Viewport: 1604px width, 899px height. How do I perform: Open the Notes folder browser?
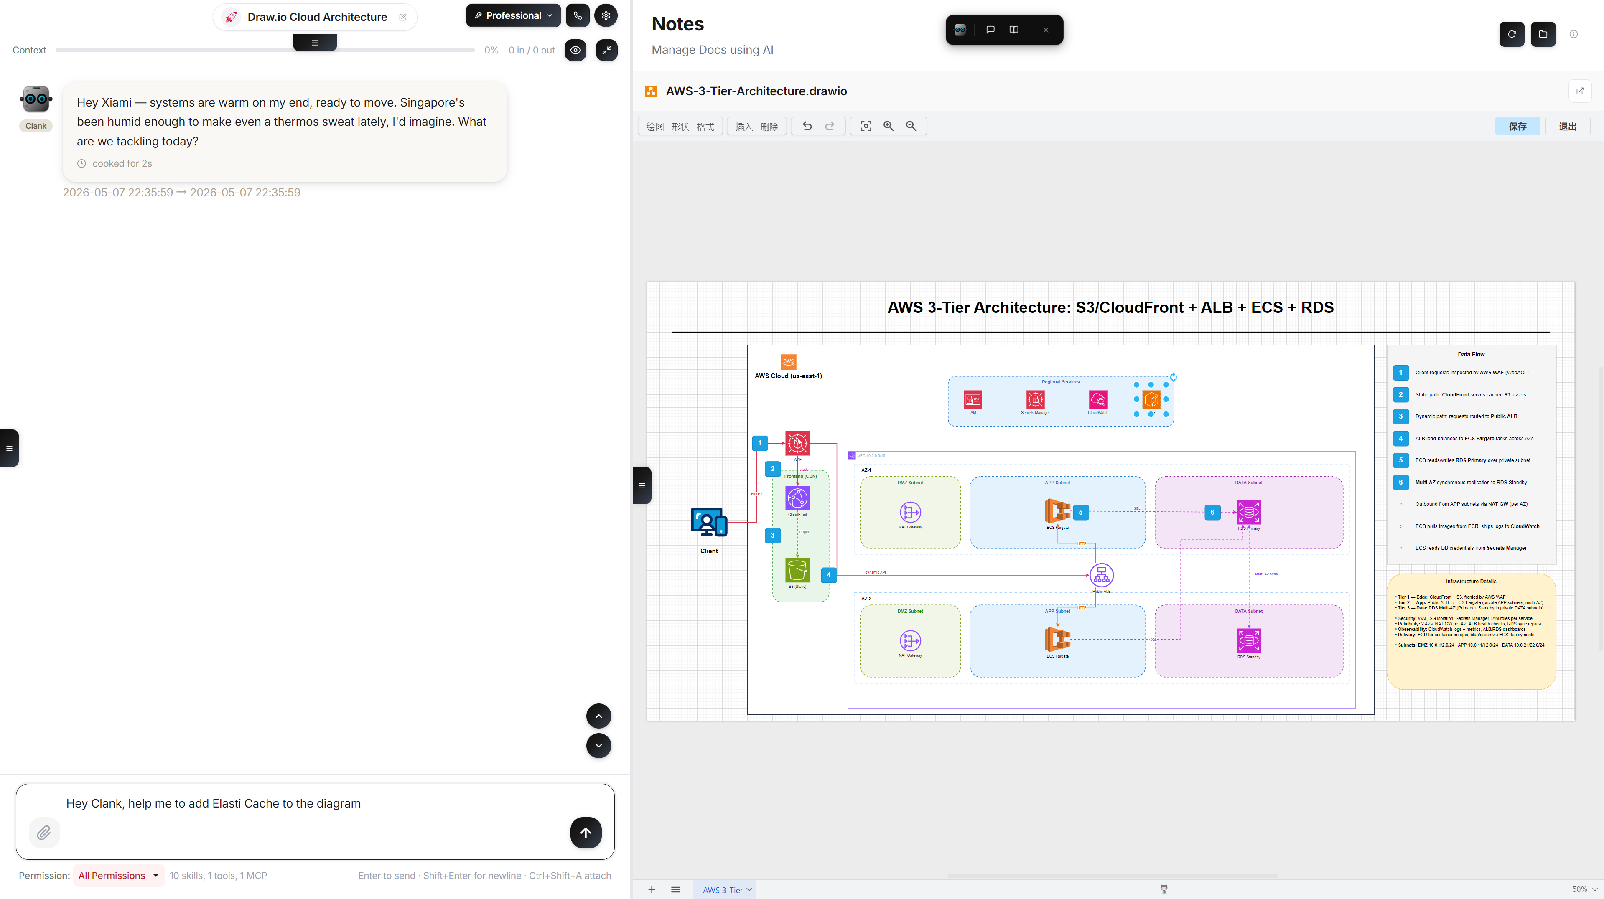(x=1543, y=34)
